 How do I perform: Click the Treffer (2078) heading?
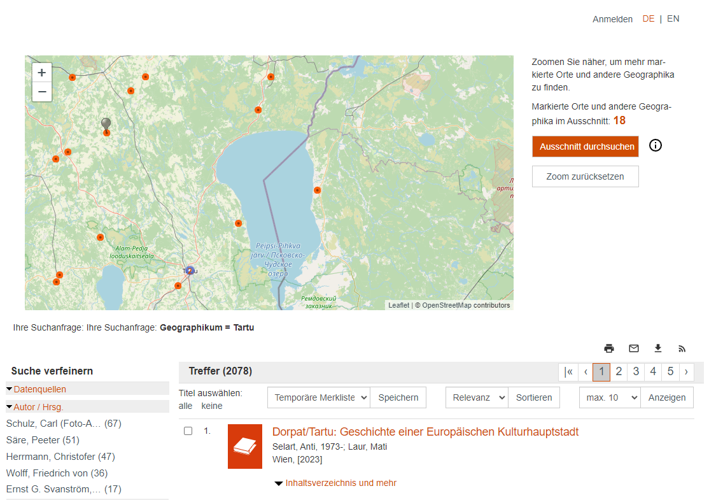pos(220,371)
